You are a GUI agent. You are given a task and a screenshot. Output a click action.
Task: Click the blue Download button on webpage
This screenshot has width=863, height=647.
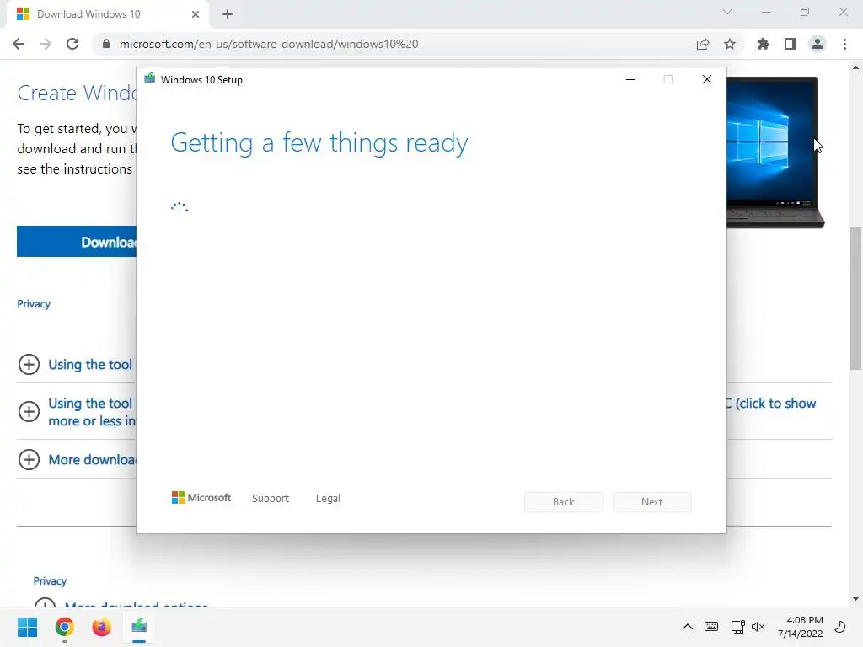[x=77, y=242]
